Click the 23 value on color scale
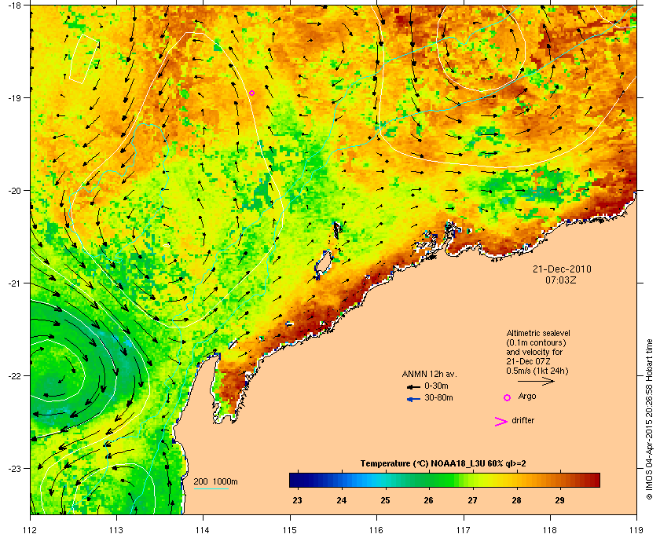This screenshot has width=660, height=534. point(297,500)
